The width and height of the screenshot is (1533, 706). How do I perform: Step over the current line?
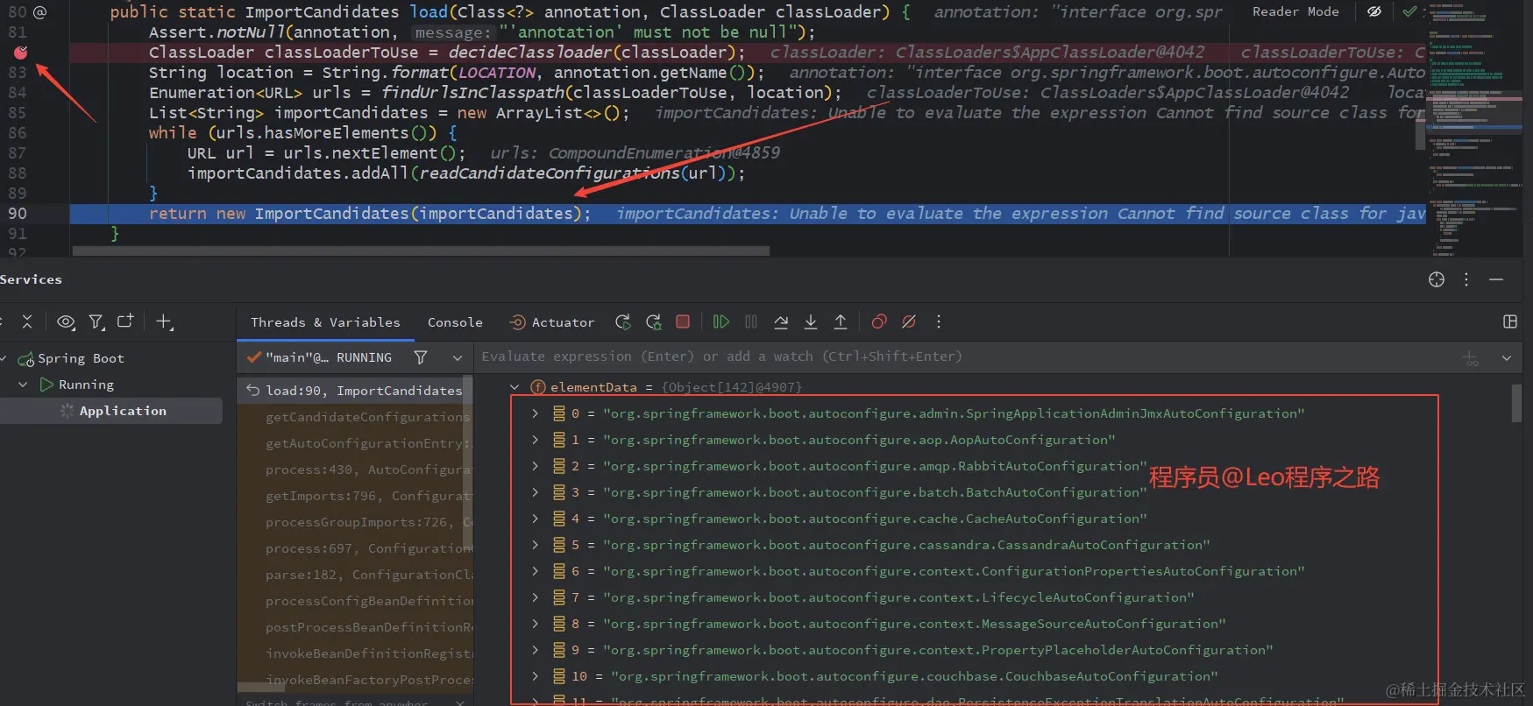point(781,321)
